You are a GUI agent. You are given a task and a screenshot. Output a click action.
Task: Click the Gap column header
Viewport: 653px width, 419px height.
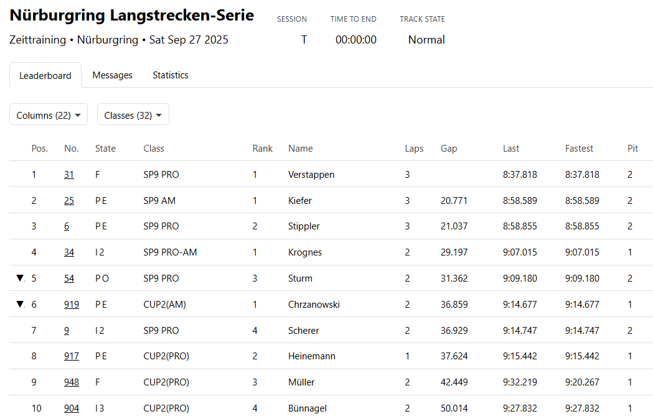click(449, 149)
